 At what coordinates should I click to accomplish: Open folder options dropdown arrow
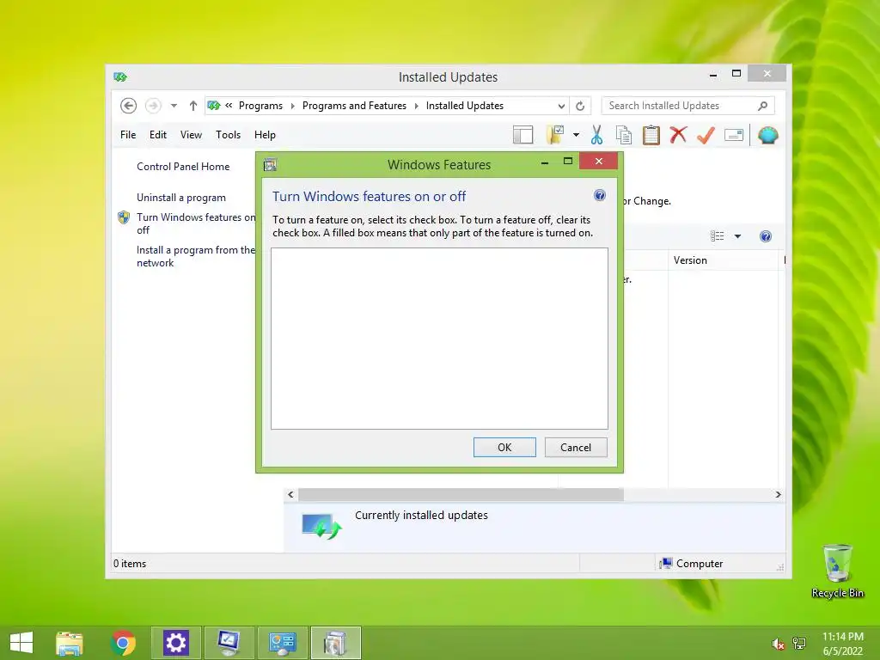(x=576, y=135)
